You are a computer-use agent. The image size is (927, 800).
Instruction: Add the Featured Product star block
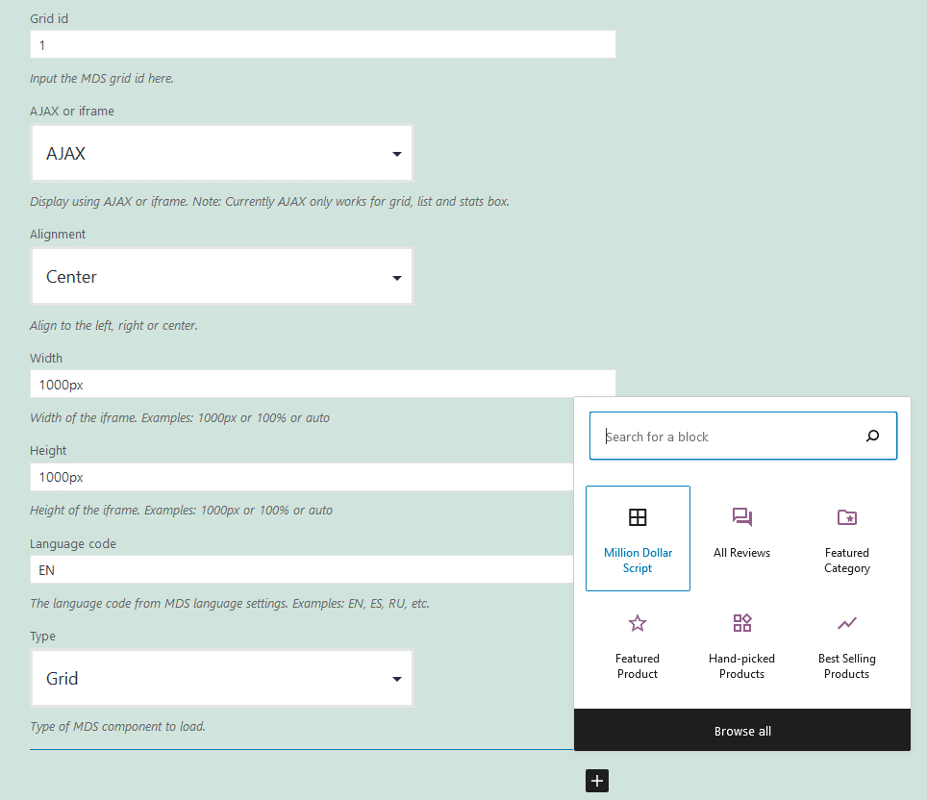638,624
